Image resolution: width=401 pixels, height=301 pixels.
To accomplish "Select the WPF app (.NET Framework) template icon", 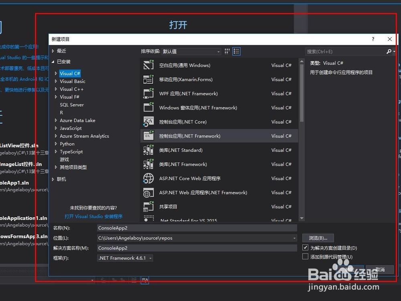I will coord(148,93).
